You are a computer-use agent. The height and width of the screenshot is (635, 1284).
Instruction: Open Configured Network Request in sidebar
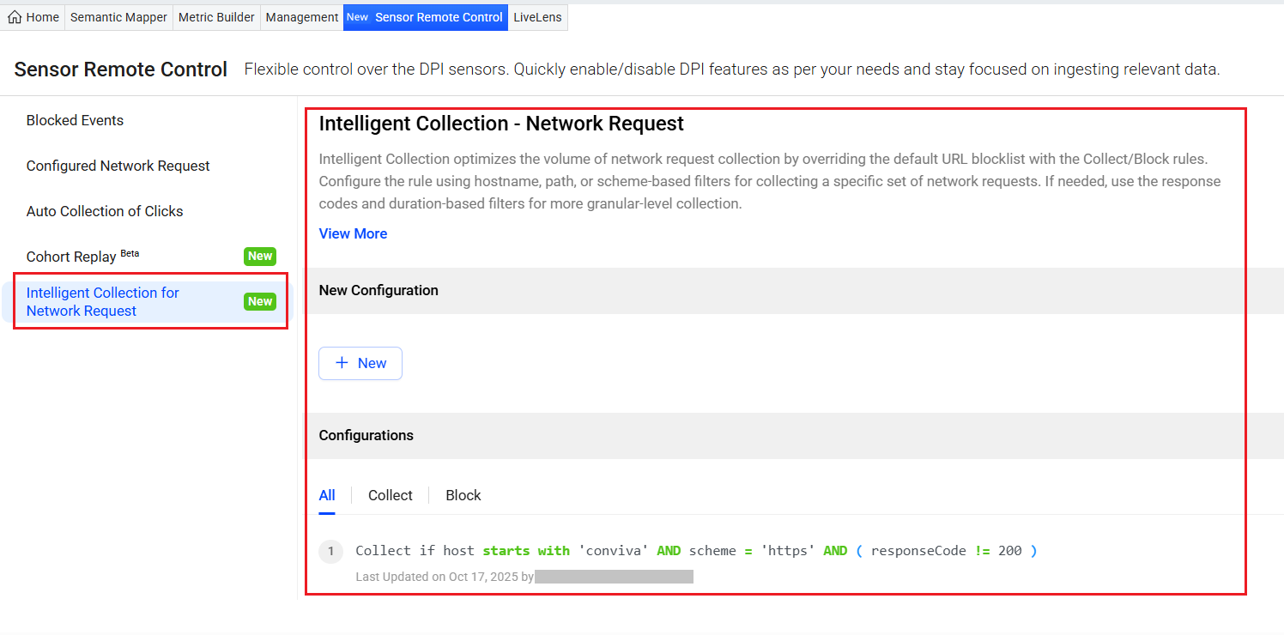[x=118, y=166]
